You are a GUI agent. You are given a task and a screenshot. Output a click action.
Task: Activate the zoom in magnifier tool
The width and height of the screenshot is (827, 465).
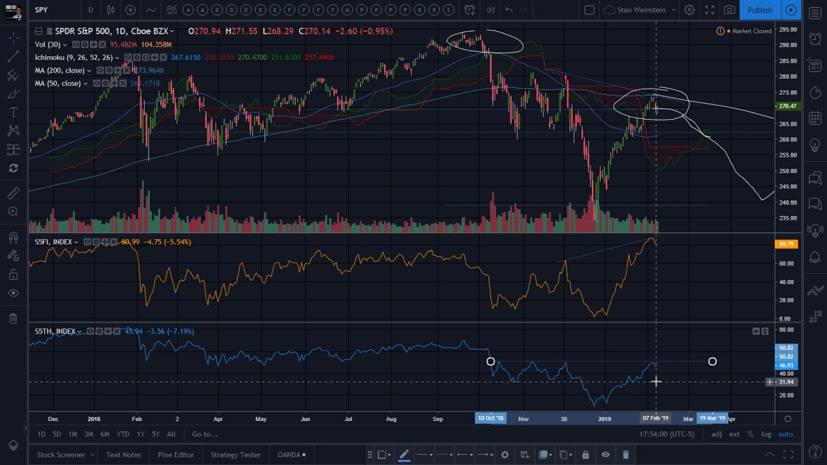pyautogui.click(x=13, y=212)
